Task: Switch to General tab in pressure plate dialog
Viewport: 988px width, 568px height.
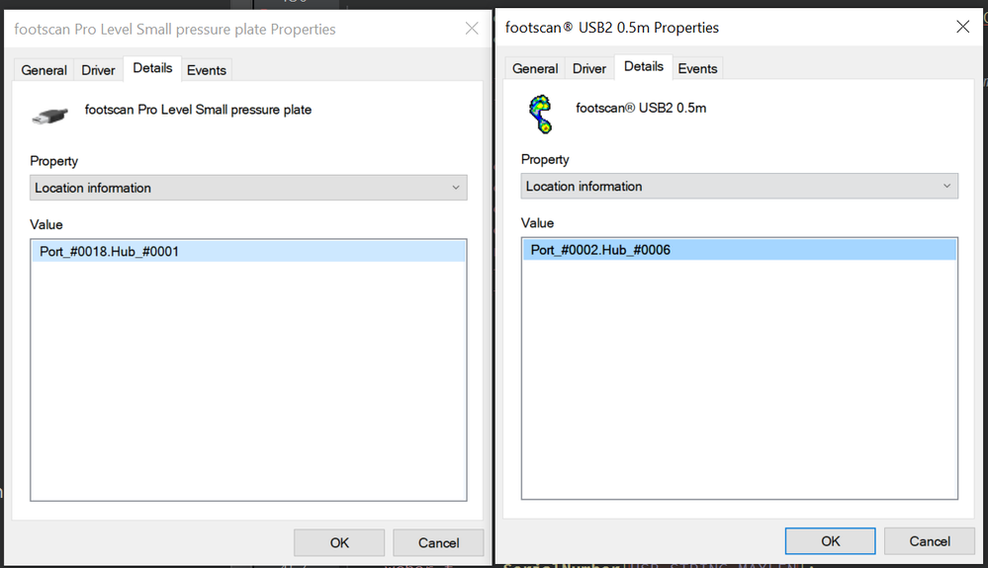Action: tap(45, 70)
